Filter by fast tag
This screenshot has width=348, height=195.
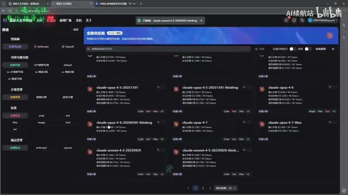(67, 115)
